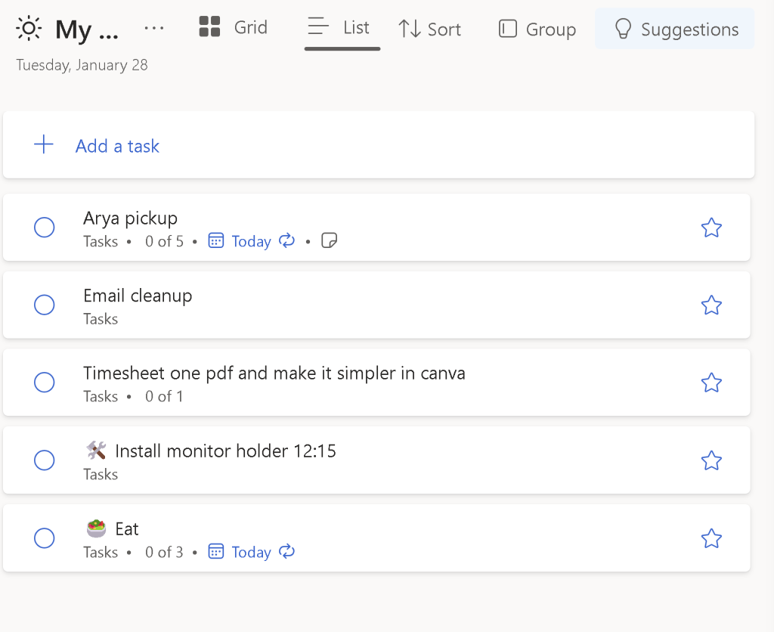This screenshot has height=632, width=774.
Task: Click the Tuesday, January 28 date
Action: [82, 65]
